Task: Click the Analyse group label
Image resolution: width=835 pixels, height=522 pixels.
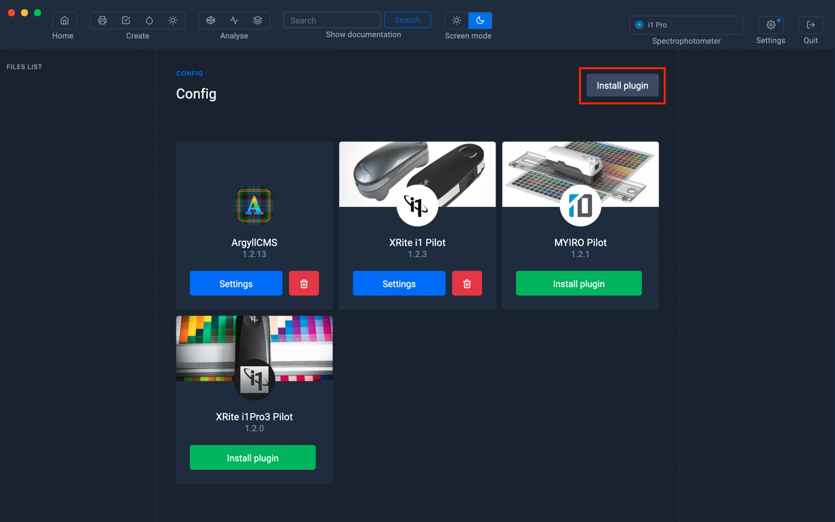Action: click(234, 36)
